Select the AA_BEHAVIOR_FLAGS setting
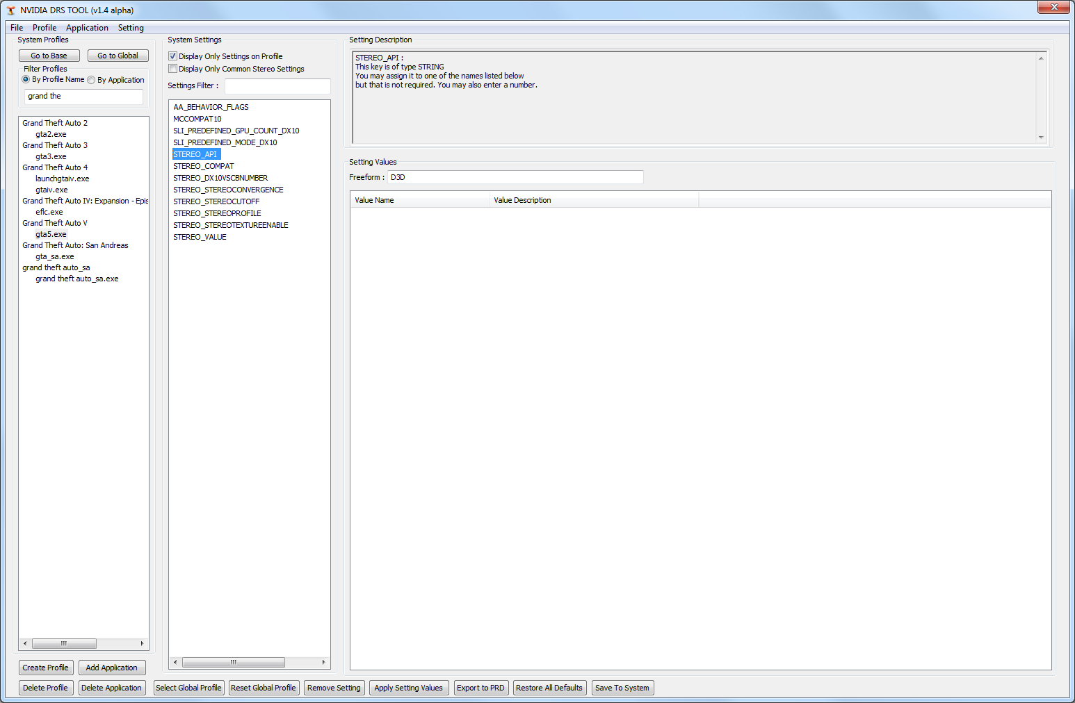The height and width of the screenshot is (703, 1075). 211,107
